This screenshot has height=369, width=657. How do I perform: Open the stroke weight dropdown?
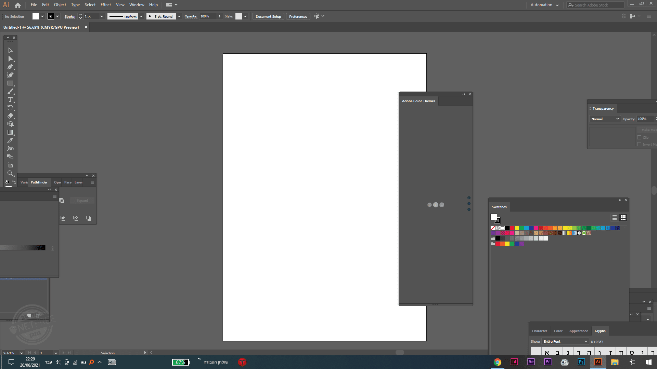tap(102, 16)
